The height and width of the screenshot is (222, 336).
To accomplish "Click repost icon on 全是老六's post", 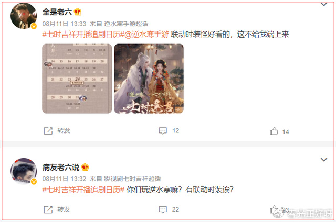I will point(48,131).
